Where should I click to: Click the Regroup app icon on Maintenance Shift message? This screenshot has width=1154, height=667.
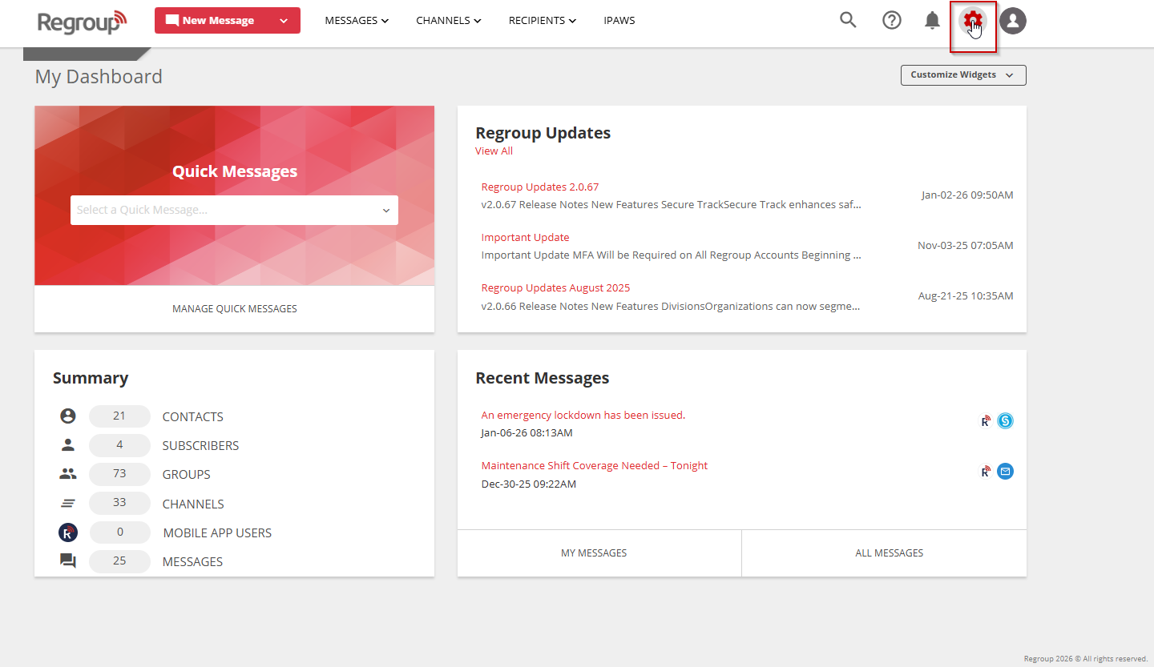click(x=986, y=472)
